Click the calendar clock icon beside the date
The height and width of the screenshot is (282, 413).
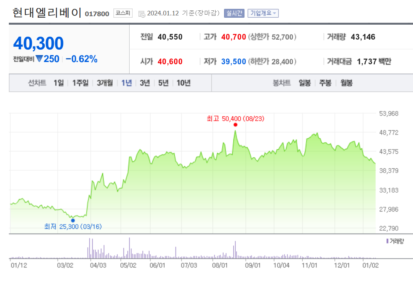point(142,14)
